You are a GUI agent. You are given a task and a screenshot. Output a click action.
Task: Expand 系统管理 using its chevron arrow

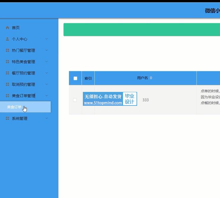[47, 119]
